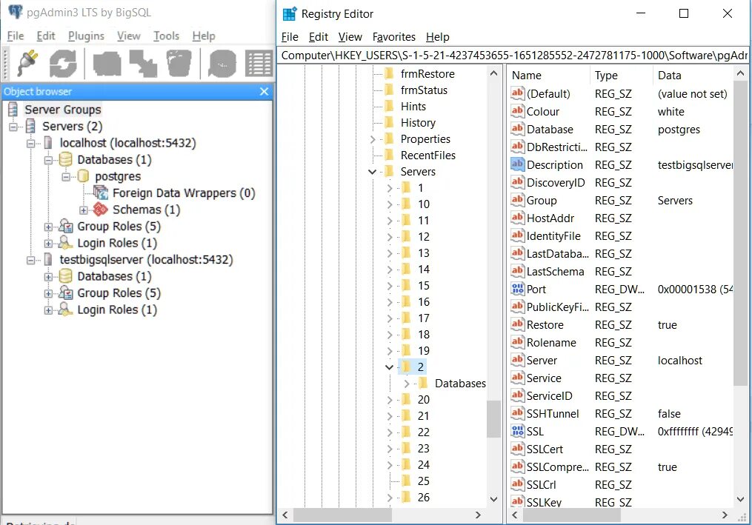Expand the Properties registry key

point(373,139)
